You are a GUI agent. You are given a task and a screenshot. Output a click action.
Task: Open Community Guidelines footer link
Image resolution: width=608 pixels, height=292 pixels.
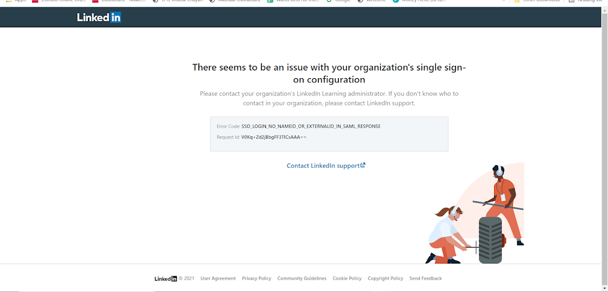tap(302, 278)
